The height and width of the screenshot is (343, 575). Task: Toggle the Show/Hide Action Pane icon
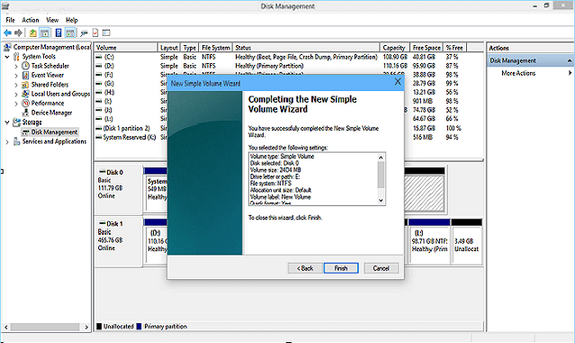70,33
